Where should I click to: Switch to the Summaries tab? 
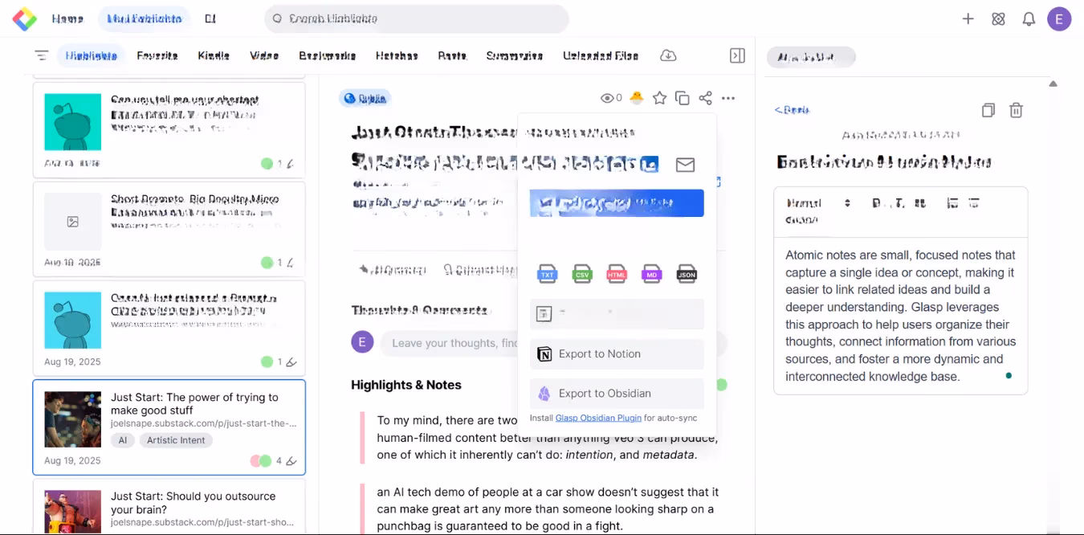pyautogui.click(x=515, y=55)
